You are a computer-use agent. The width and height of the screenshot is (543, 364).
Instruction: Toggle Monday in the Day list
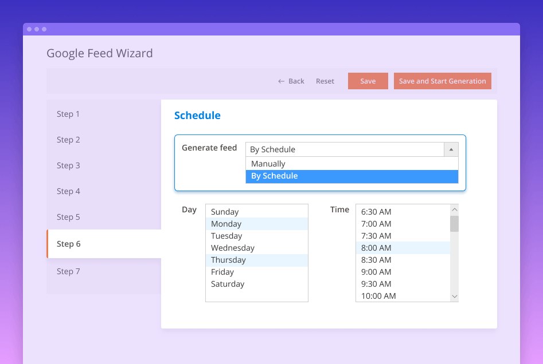[x=226, y=224]
